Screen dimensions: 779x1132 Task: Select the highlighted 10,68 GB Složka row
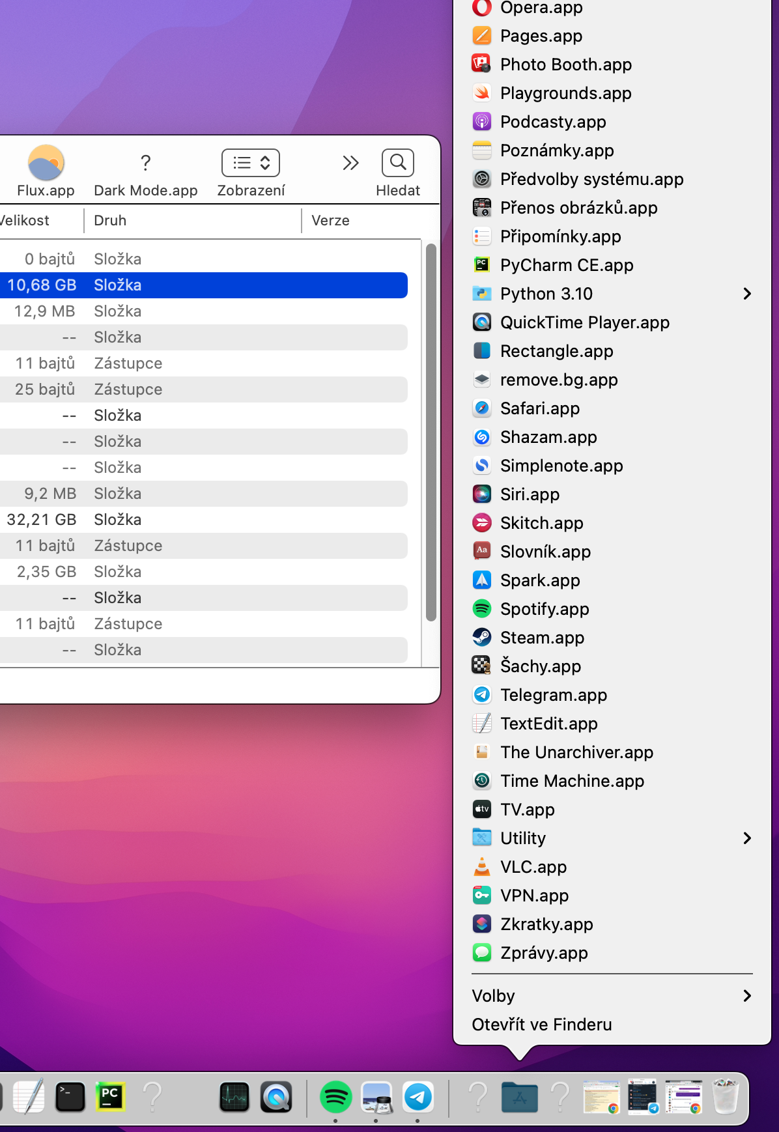pos(204,285)
